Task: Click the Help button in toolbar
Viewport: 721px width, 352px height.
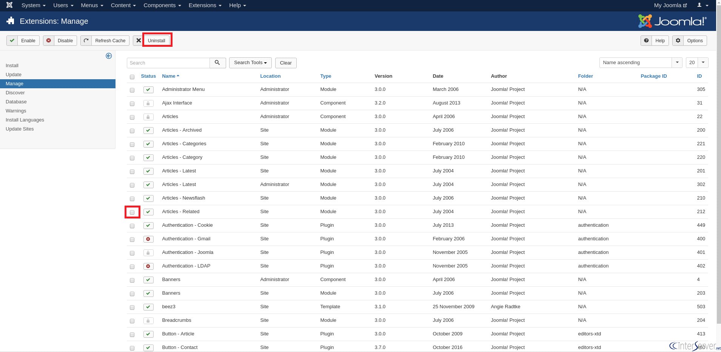Action: 655,40
